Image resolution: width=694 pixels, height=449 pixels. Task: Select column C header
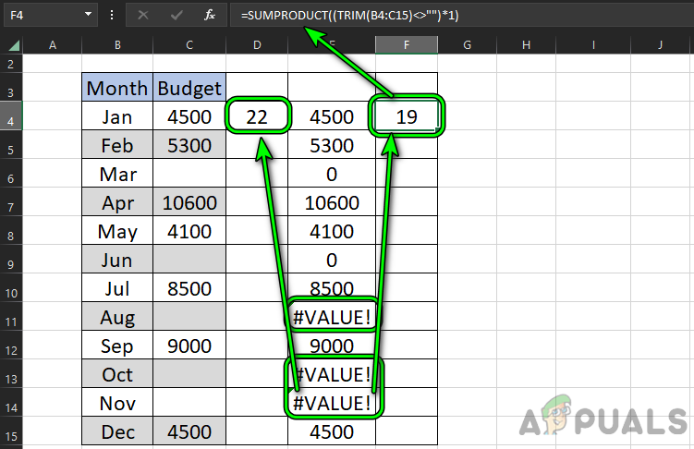point(189,45)
